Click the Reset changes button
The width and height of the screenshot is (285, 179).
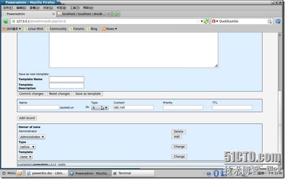pyautogui.click(x=59, y=94)
